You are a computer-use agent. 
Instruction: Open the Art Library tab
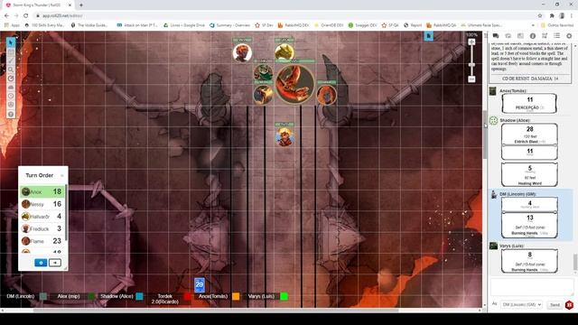(508, 36)
